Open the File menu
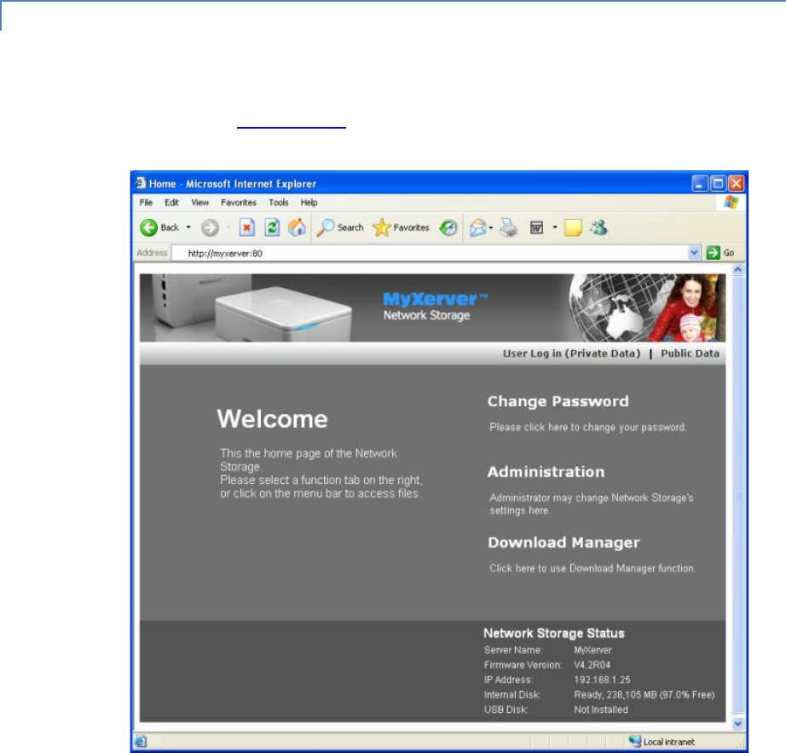The image size is (786, 753). tap(146, 203)
